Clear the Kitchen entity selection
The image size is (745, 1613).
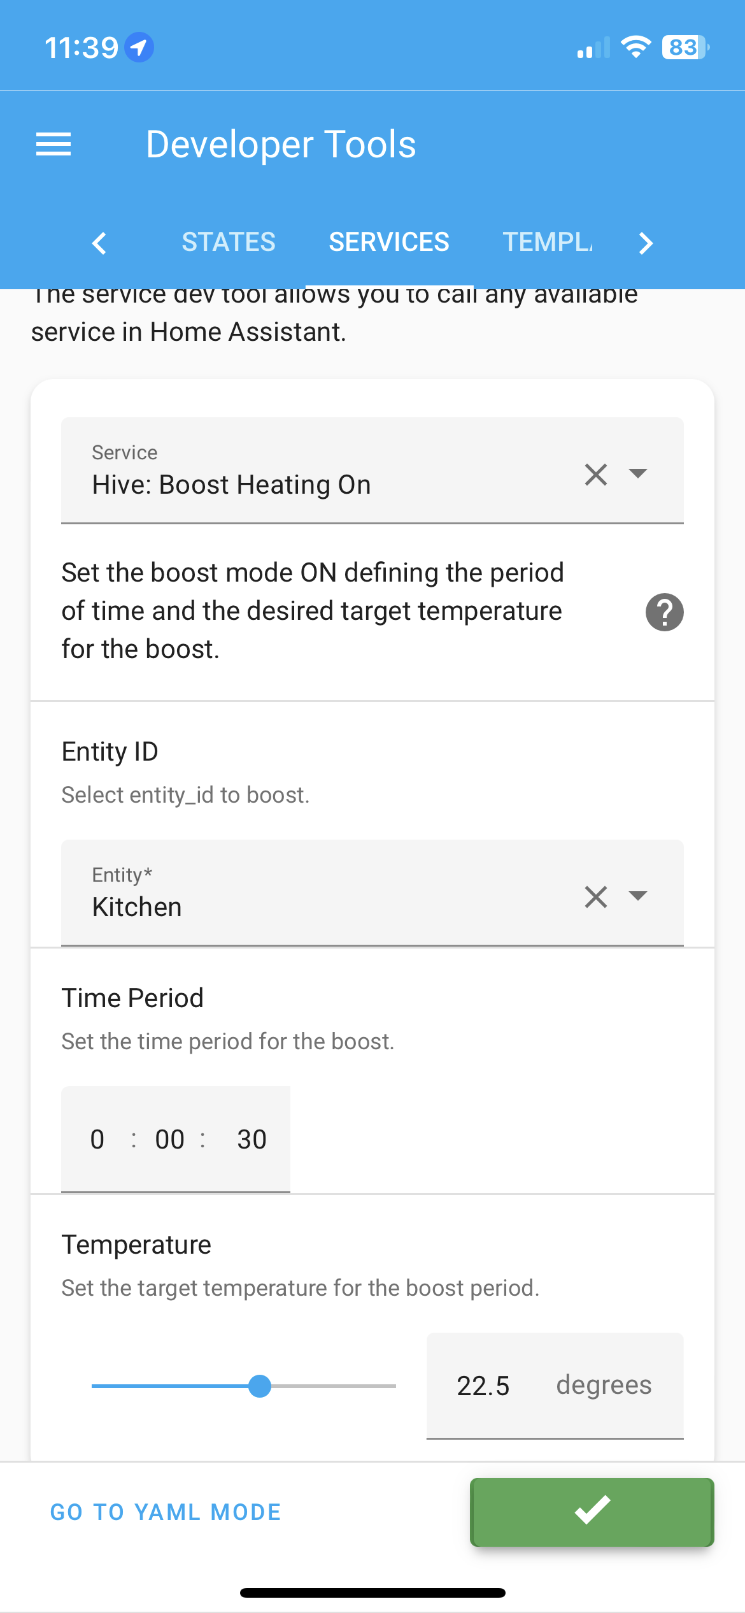(595, 896)
